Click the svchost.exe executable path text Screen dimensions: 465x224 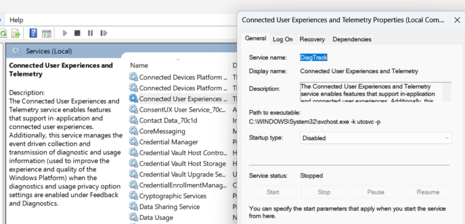[x=314, y=122]
